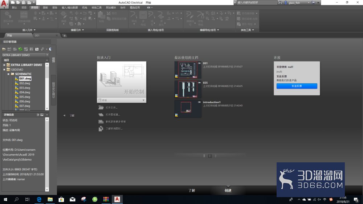The height and width of the screenshot is (204, 363).
Task: Switch to the Panel ribbon tab
Action: coord(45,7)
